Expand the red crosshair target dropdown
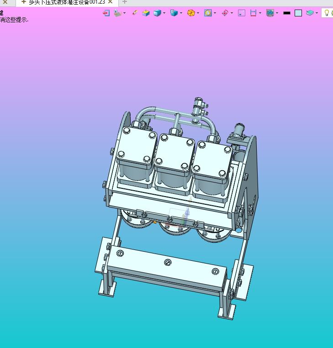This screenshot has width=333, height=348. [x=232, y=13]
